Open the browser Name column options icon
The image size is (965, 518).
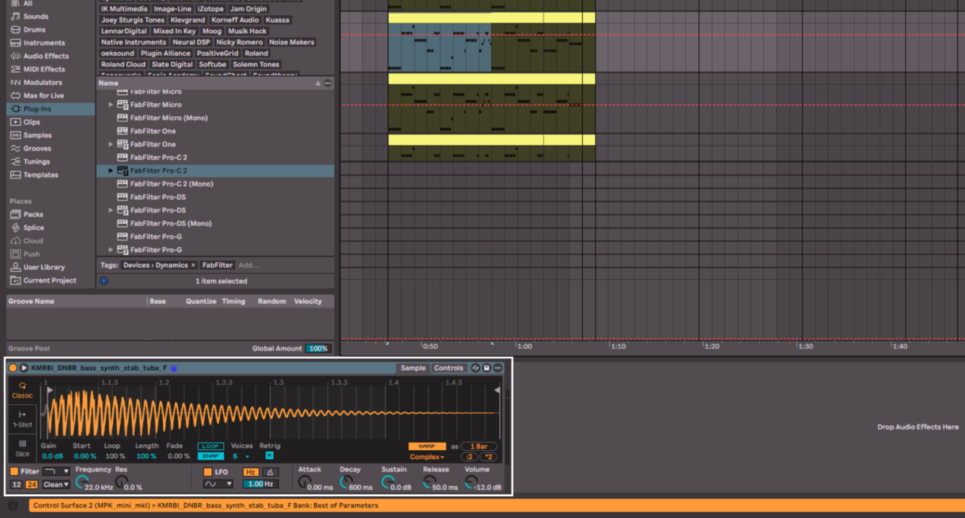point(328,83)
